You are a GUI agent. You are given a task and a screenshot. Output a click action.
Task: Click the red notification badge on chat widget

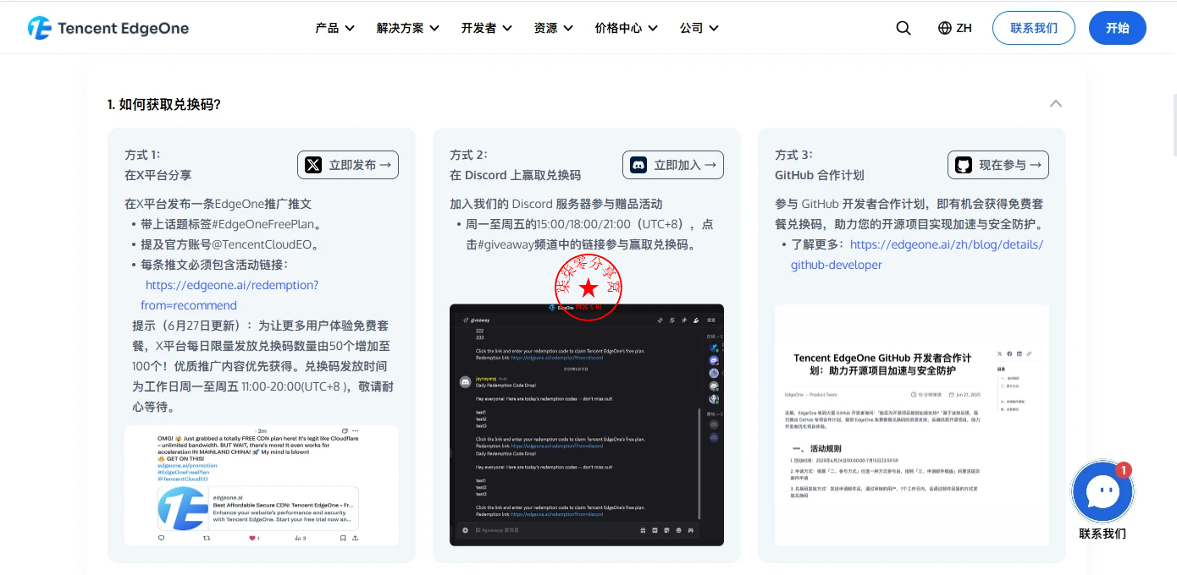(x=1124, y=470)
